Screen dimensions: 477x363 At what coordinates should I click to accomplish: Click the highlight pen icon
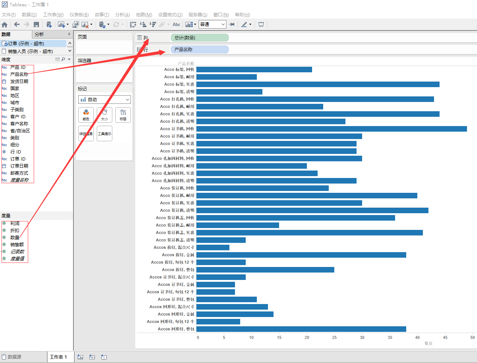tap(244, 24)
